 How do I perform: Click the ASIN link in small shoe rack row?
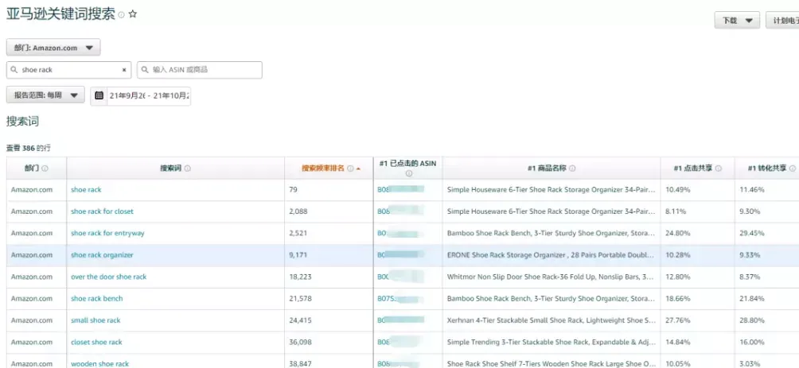tap(400, 320)
